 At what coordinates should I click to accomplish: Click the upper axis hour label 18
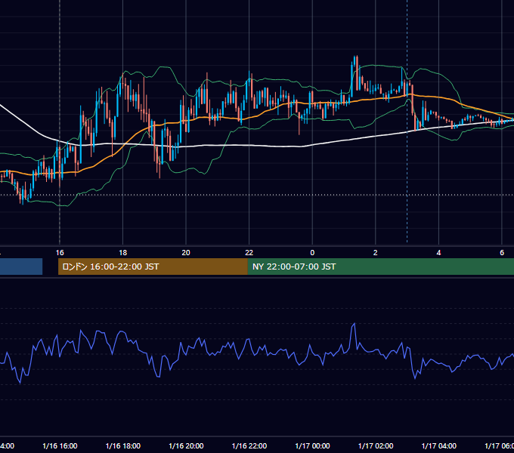pos(123,253)
